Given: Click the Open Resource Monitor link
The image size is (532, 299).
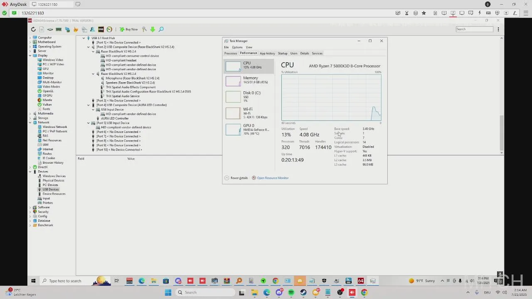Looking at the screenshot, I should pos(273,178).
